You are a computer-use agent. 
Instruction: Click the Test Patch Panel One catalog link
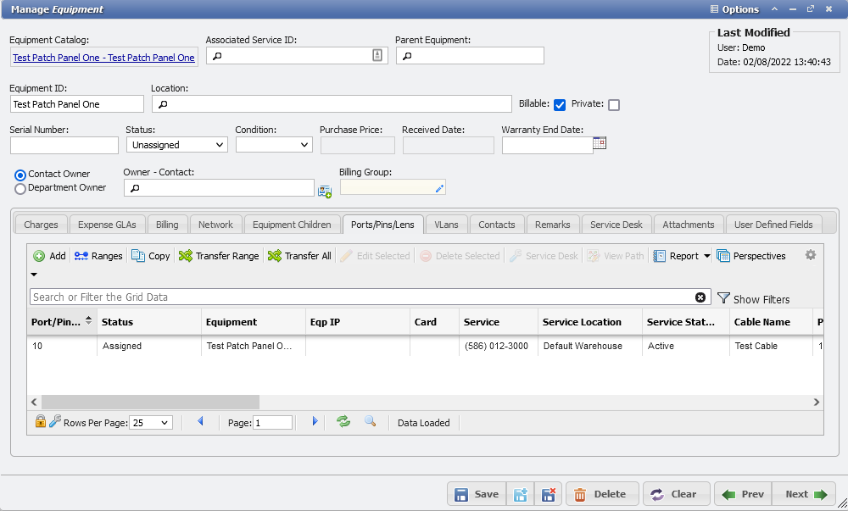(103, 58)
